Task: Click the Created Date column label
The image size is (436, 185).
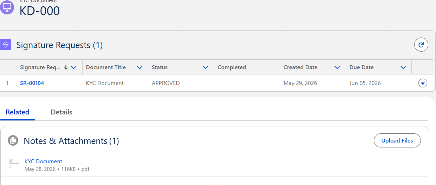Action: [x=300, y=67]
